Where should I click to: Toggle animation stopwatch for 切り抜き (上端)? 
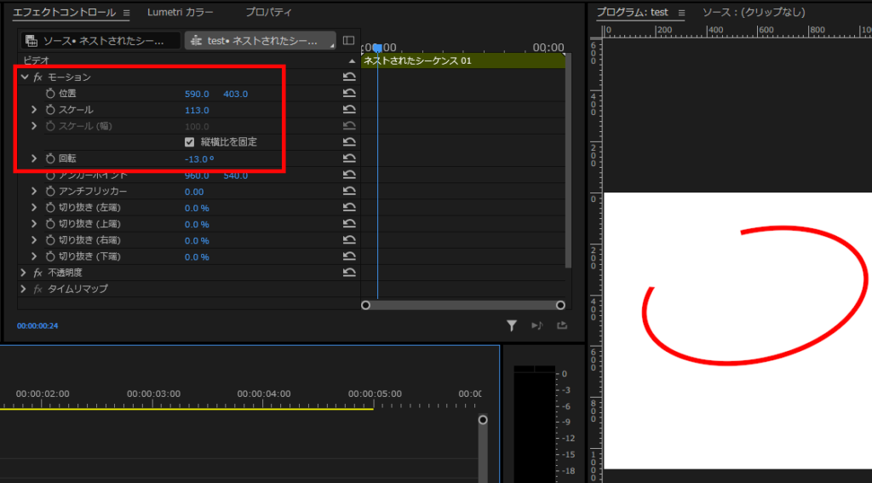50,224
